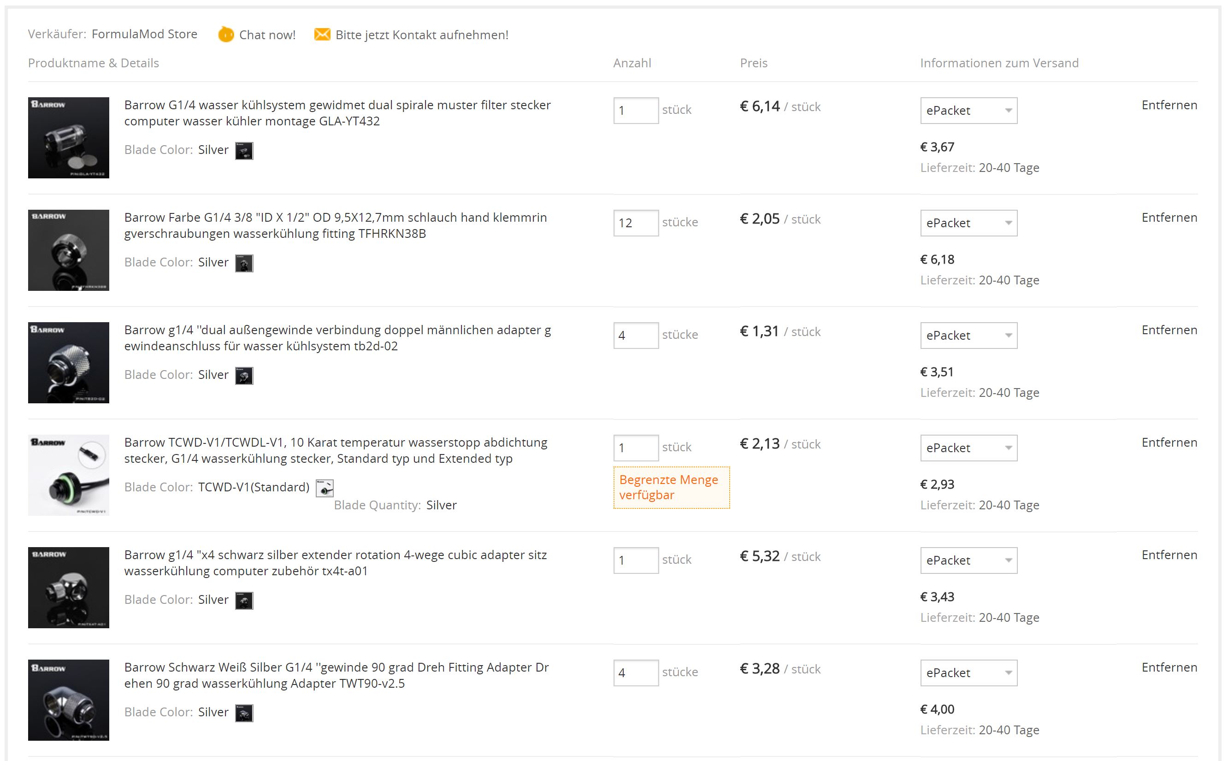This screenshot has height=761, width=1228.
Task: Open ePacket dropdown for TCWD-V1 temperature stecker
Action: [968, 448]
